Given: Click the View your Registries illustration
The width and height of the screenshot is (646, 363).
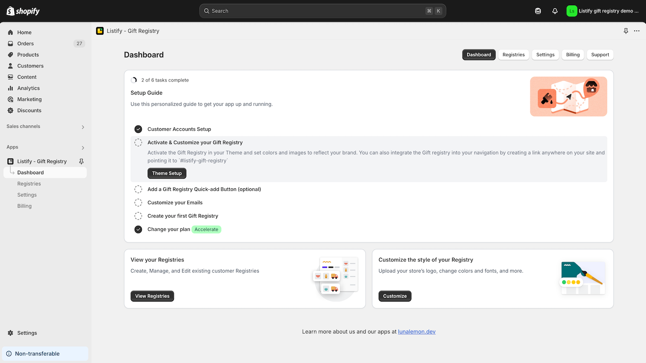Looking at the screenshot, I should [336, 278].
